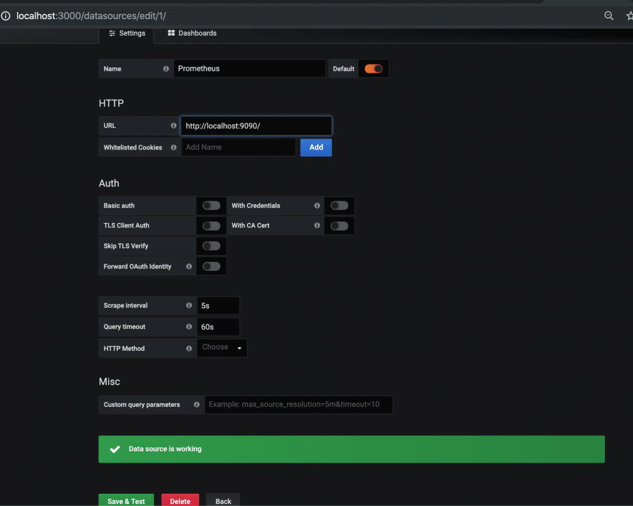Click the Custom query parameters info icon
This screenshot has width=633, height=506.
click(x=197, y=404)
